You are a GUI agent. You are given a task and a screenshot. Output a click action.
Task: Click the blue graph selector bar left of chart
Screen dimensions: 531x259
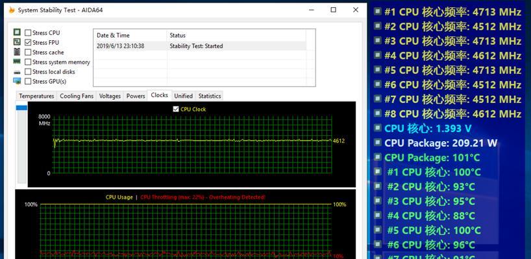tap(21, 107)
